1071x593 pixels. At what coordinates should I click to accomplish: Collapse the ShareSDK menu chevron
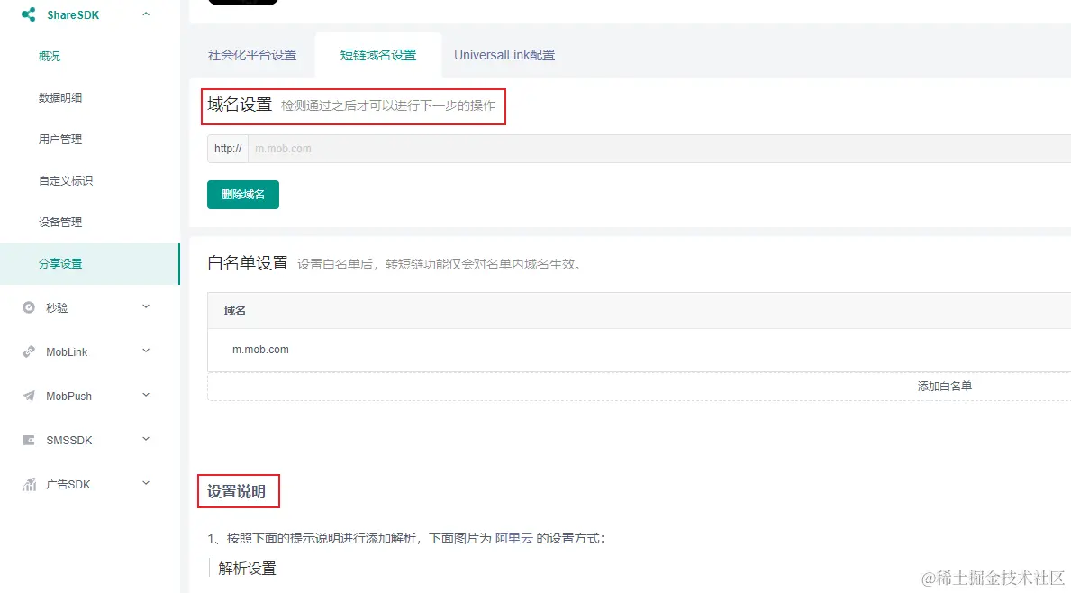pos(146,14)
